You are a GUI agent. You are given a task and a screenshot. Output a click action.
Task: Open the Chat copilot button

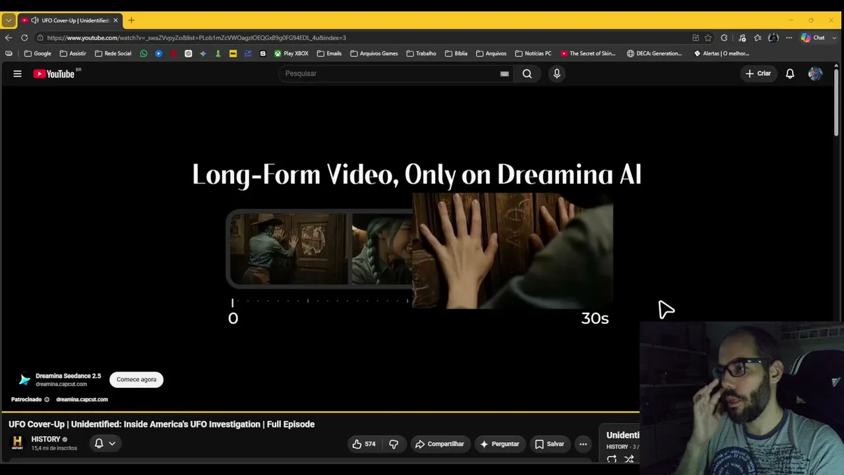813,38
